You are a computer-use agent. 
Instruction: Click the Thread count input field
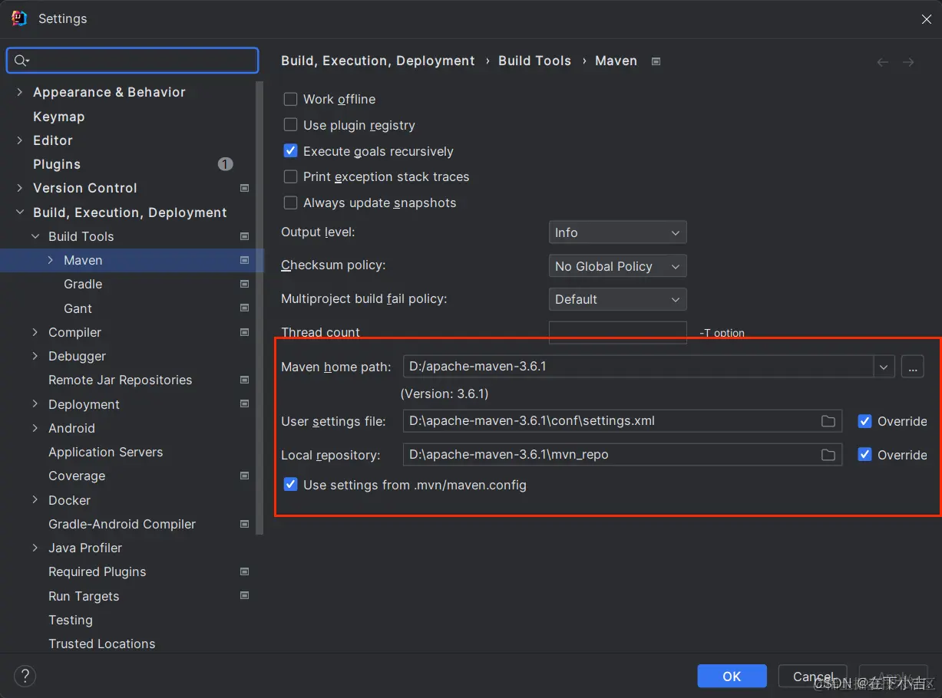pos(617,332)
